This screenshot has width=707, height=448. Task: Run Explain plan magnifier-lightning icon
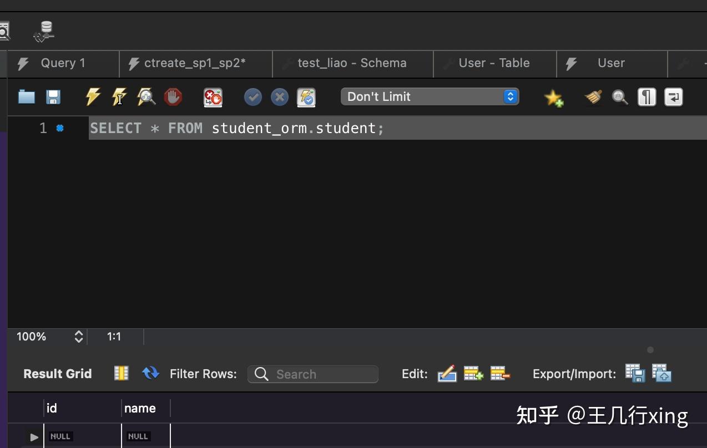pyautogui.click(x=147, y=97)
